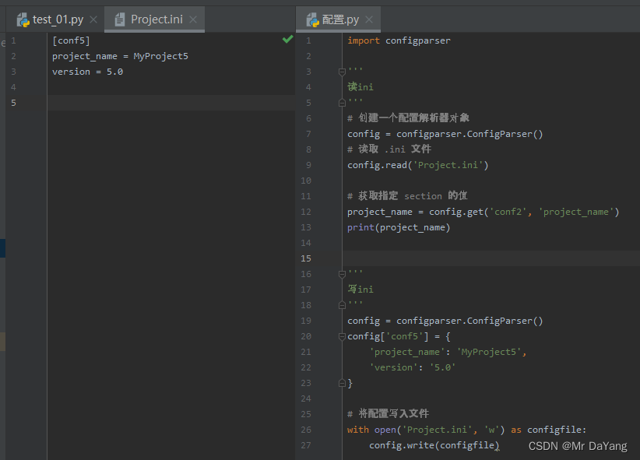
Task: Place cursor on empty line 5 of Project.ini
Action: pos(171,103)
